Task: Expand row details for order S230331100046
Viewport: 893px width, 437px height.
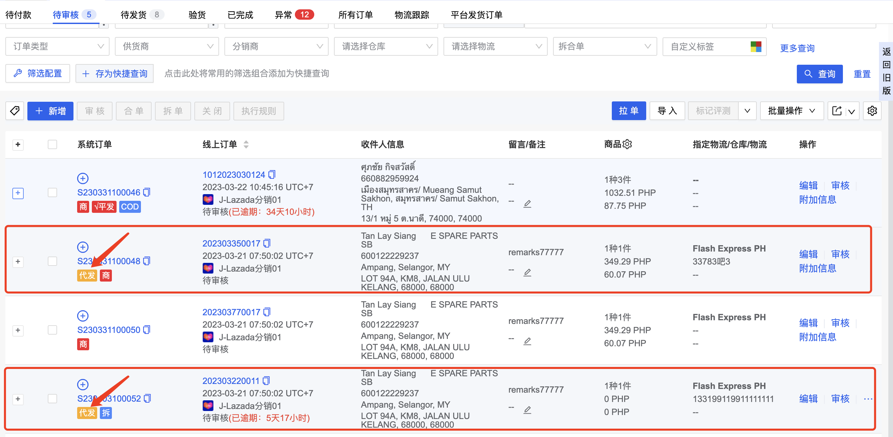Action: pyautogui.click(x=18, y=193)
